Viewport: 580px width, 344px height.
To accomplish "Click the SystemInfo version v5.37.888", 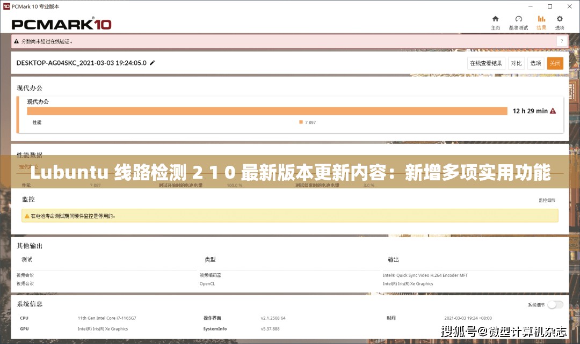I will [270, 329].
